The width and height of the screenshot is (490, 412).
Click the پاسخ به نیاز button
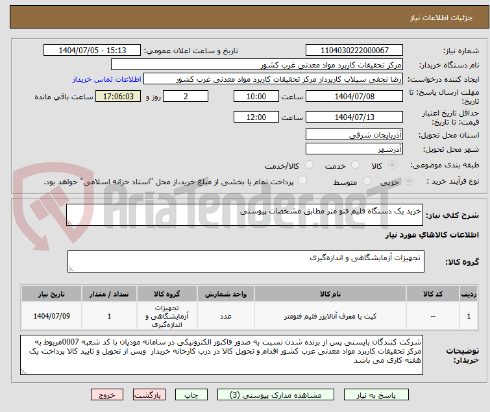(x=376, y=395)
